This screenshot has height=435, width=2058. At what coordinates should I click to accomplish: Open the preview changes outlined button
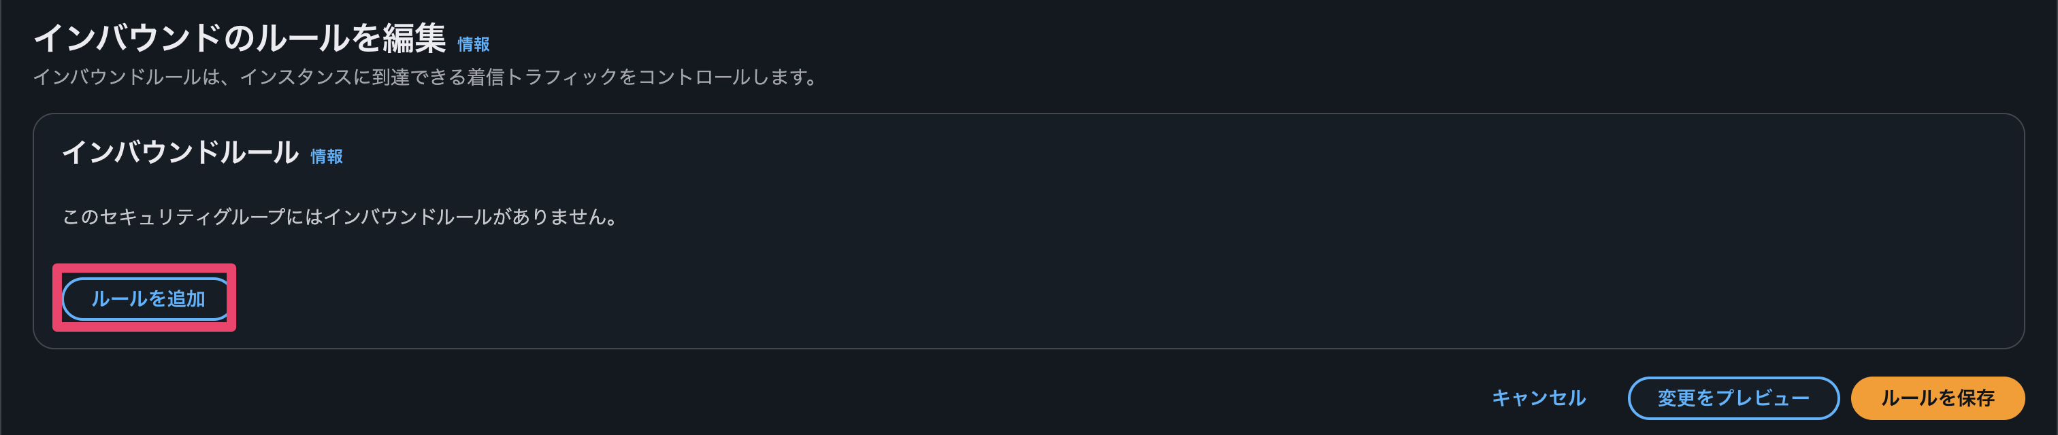coord(1733,398)
